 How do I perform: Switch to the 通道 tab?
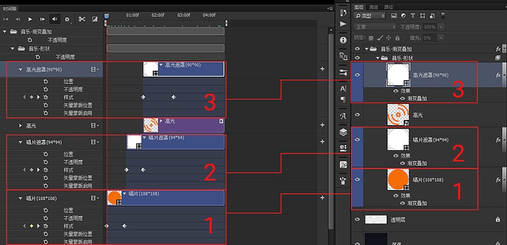coord(373,7)
